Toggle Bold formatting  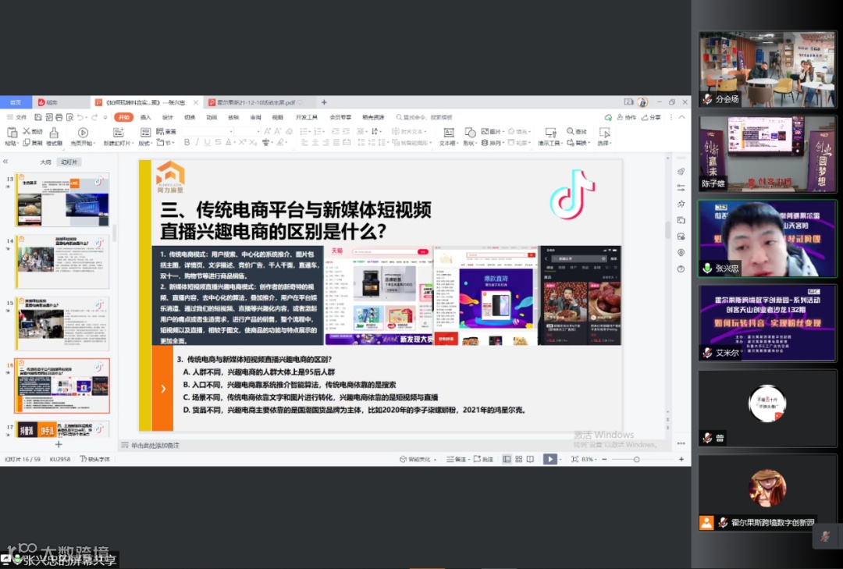(x=187, y=143)
